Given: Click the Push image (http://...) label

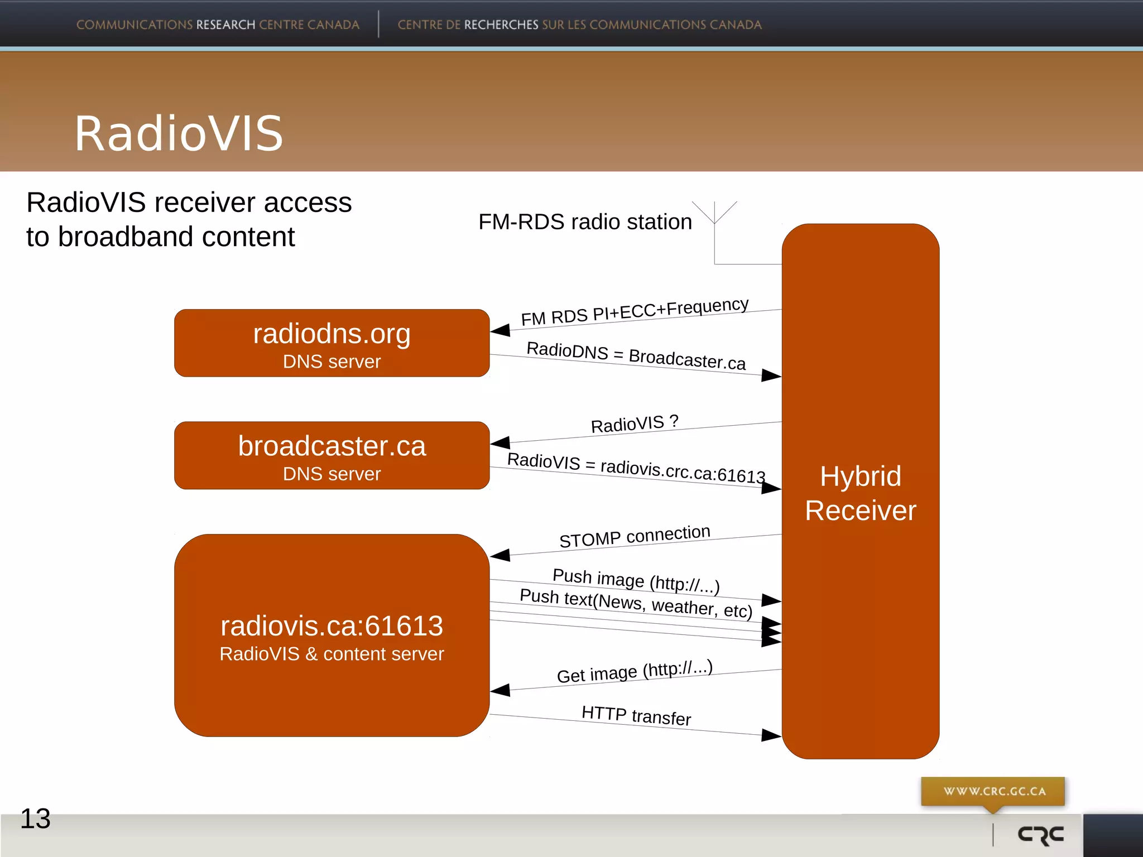Looking at the screenshot, I should (x=636, y=580).
